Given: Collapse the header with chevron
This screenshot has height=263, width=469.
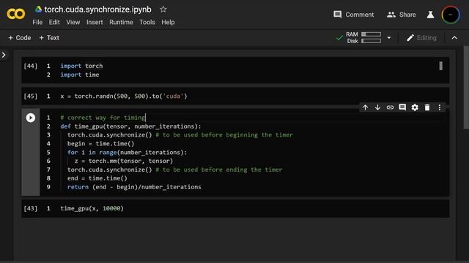Looking at the screenshot, I should 454,38.
